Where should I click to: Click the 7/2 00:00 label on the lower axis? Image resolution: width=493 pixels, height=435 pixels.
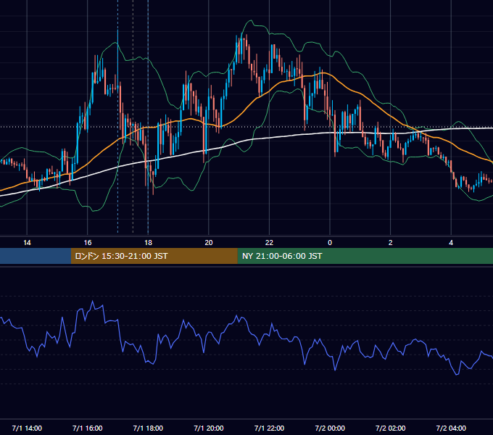pos(330,428)
